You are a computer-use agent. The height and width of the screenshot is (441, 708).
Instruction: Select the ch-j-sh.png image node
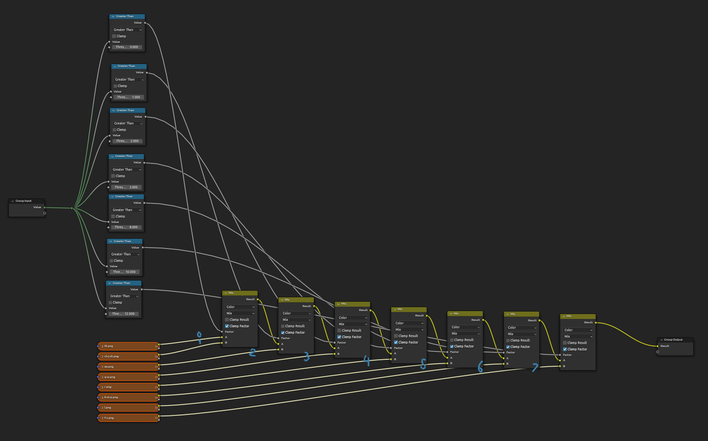(128, 356)
